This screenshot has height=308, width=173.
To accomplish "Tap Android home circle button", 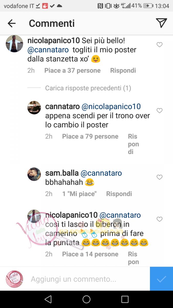I will [x=86, y=299].
